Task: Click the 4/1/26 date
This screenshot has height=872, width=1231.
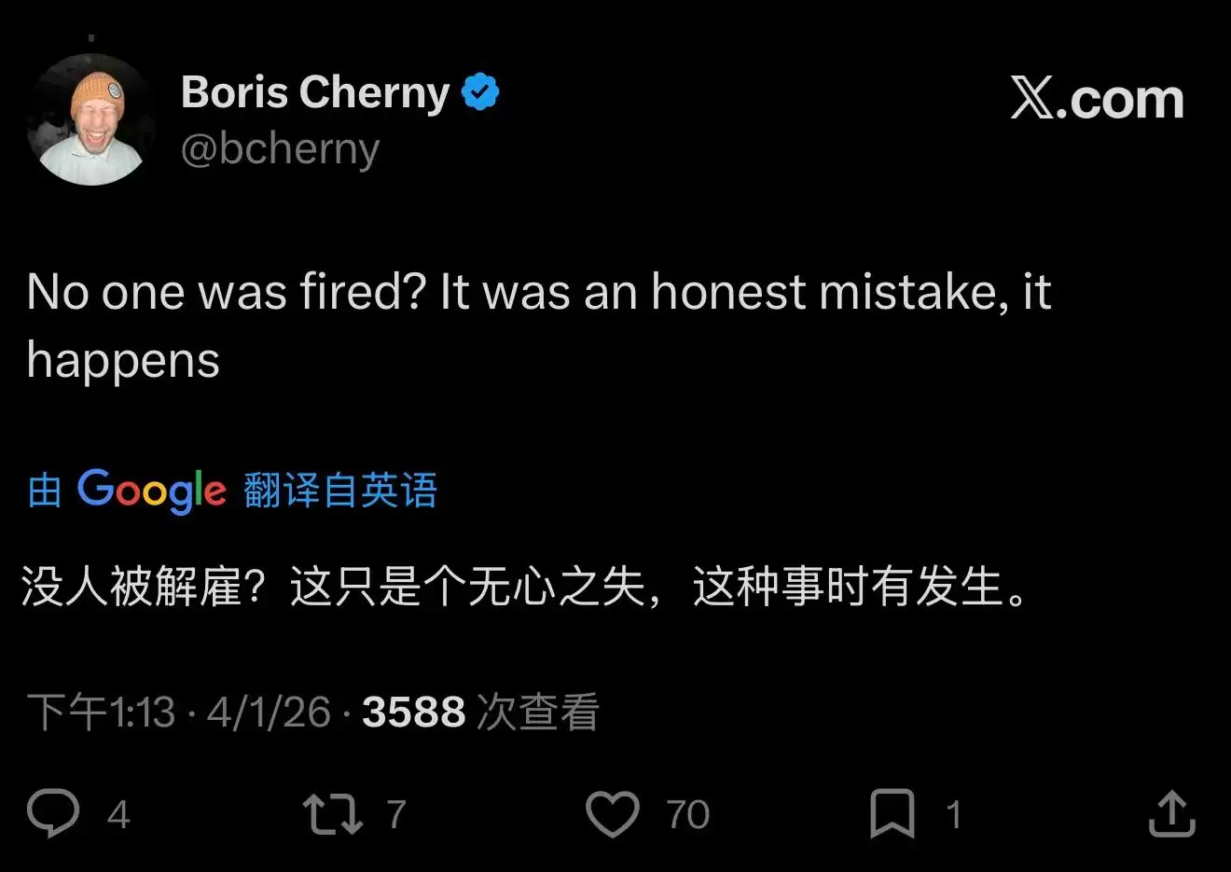Action: tap(269, 713)
